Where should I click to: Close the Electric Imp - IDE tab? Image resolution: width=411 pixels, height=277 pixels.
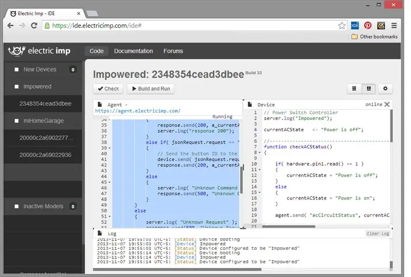click(x=79, y=13)
